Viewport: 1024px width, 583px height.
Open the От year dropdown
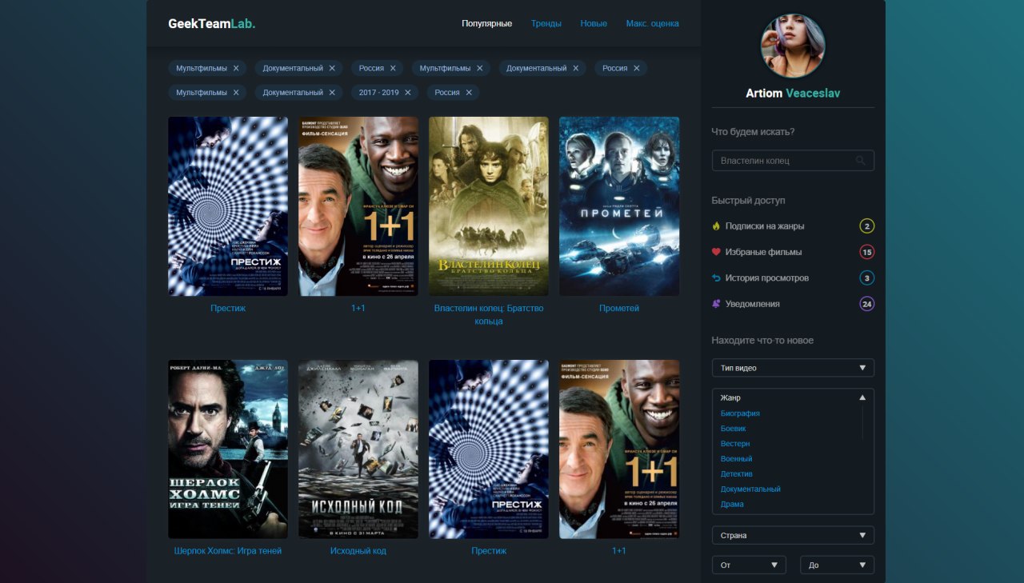point(749,565)
